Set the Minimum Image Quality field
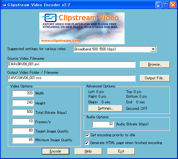The height and width of the screenshot is (159, 178). click(23, 140)
